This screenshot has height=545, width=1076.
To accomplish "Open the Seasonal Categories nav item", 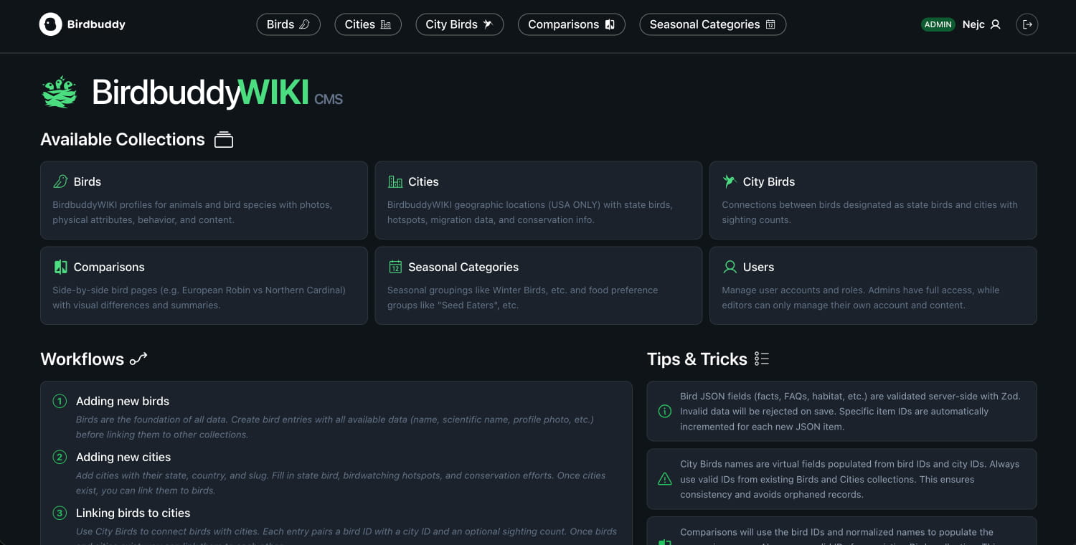I will pos(713,24).
